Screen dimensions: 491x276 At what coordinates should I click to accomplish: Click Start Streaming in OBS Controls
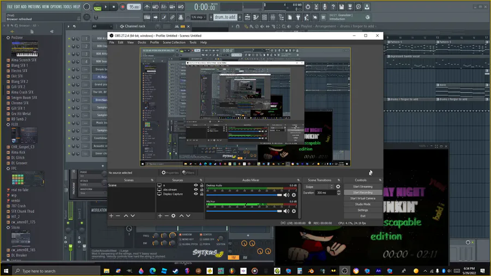[x=363, y=187]
